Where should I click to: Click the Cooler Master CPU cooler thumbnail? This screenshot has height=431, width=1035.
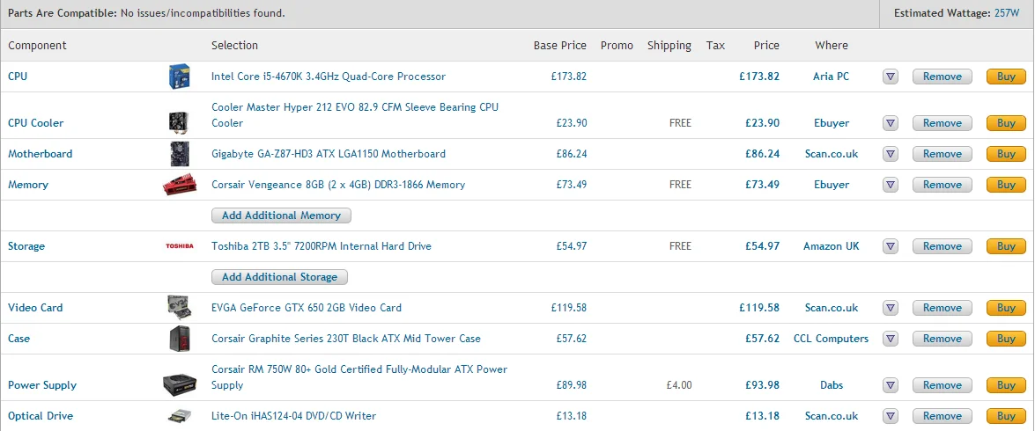coord(180,122)
